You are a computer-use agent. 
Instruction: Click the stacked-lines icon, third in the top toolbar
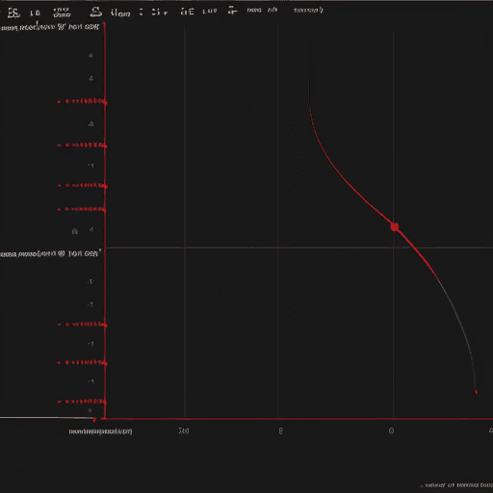point(62,13)
